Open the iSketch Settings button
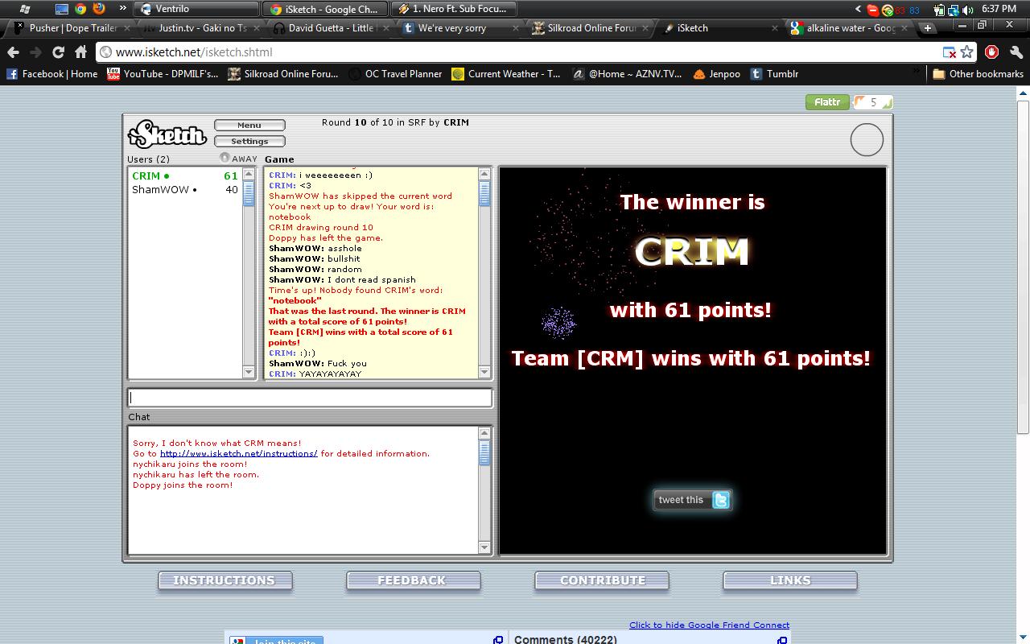 [249, 142]
